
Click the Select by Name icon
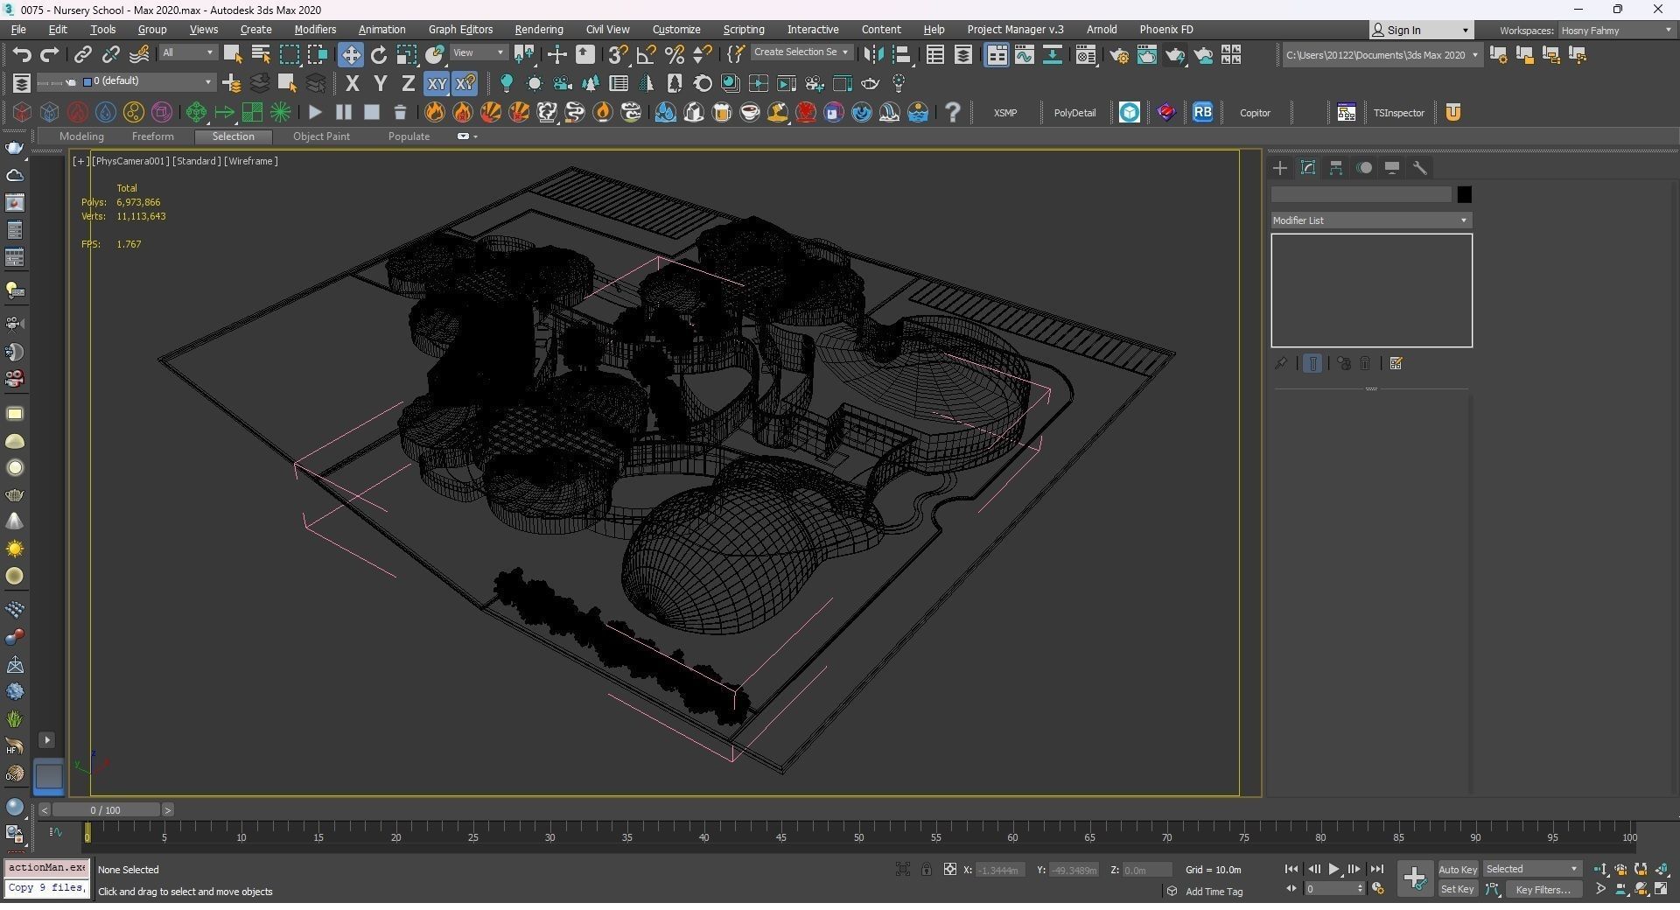pos(261,55)
